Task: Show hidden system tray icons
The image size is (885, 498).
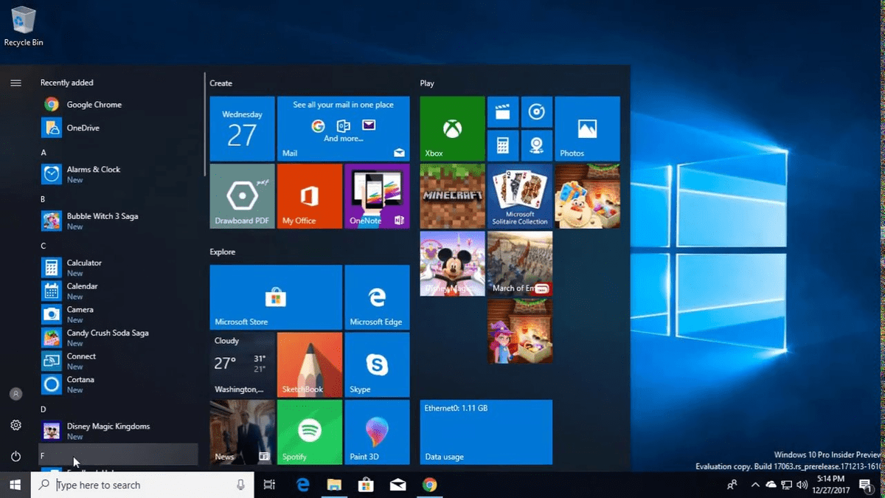Action: pyautogui.click(x=754, y=485)
